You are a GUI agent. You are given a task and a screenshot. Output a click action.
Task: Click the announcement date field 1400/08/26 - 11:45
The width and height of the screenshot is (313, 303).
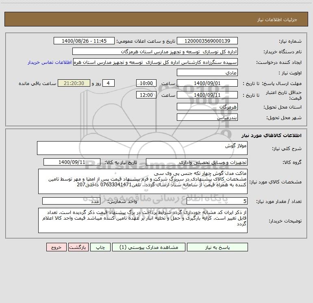tap(84, 41)
